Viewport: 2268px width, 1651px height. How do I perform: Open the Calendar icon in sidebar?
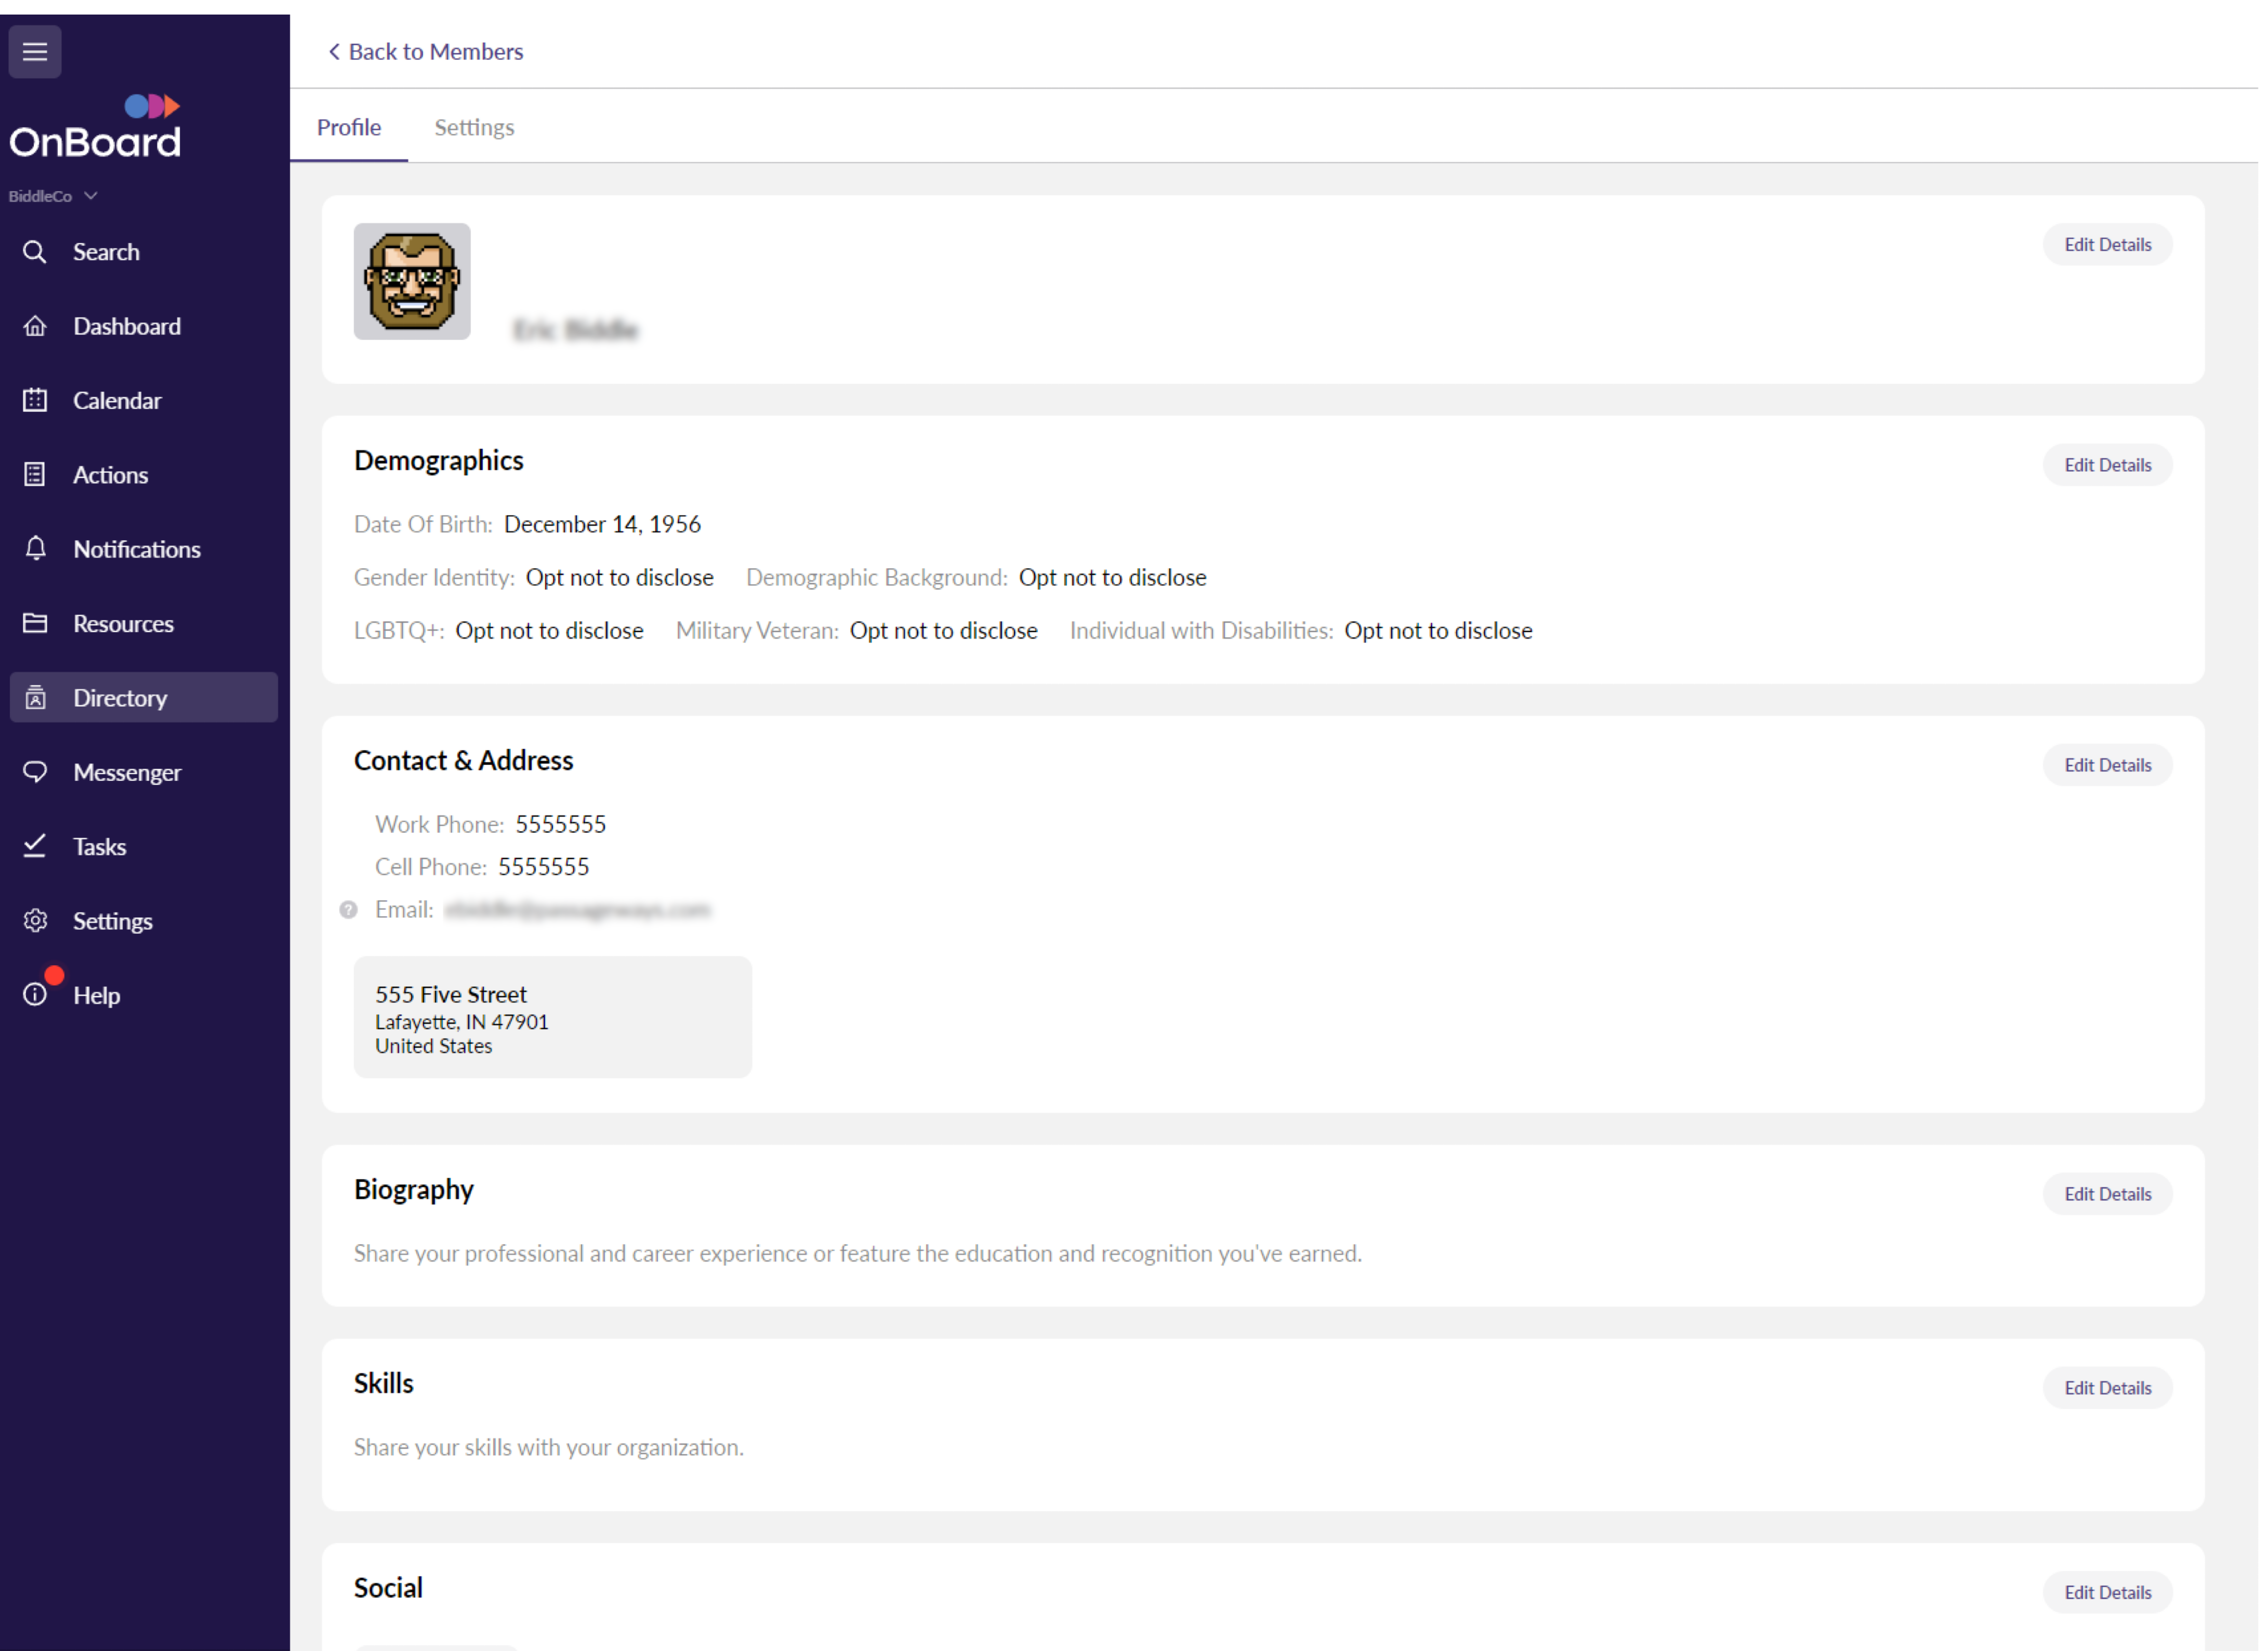pos(35,401)
